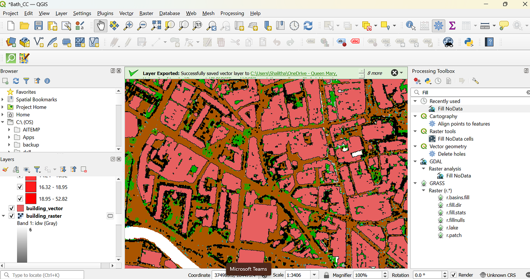
Task: Save project with floppy disk icon
Action: 39,26
